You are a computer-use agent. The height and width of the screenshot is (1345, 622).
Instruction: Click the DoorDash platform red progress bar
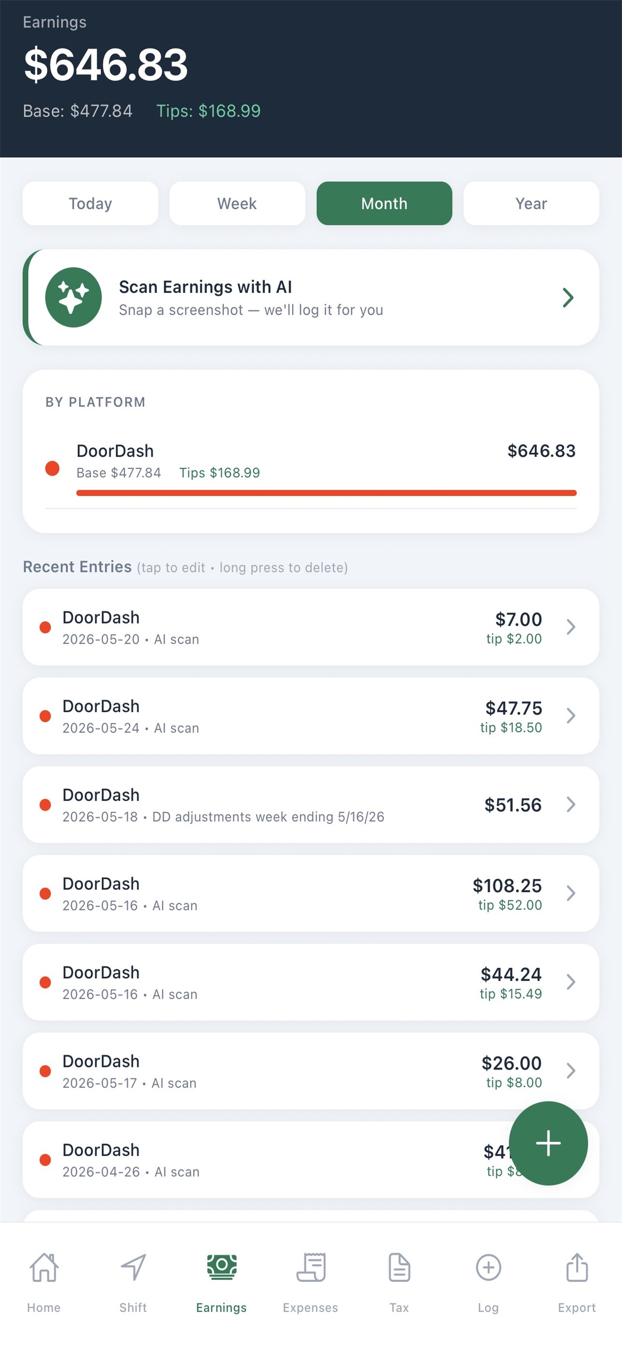click(327, 492)
